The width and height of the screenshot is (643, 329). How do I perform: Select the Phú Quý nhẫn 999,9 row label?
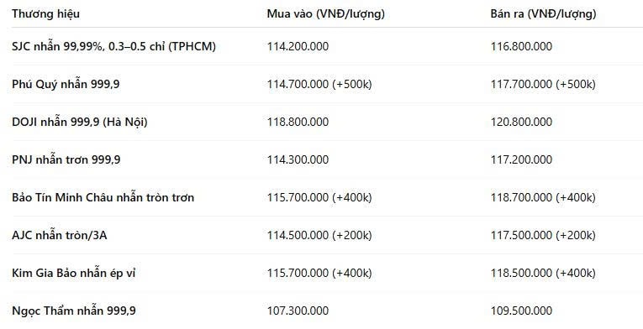(x=66, y=84)
